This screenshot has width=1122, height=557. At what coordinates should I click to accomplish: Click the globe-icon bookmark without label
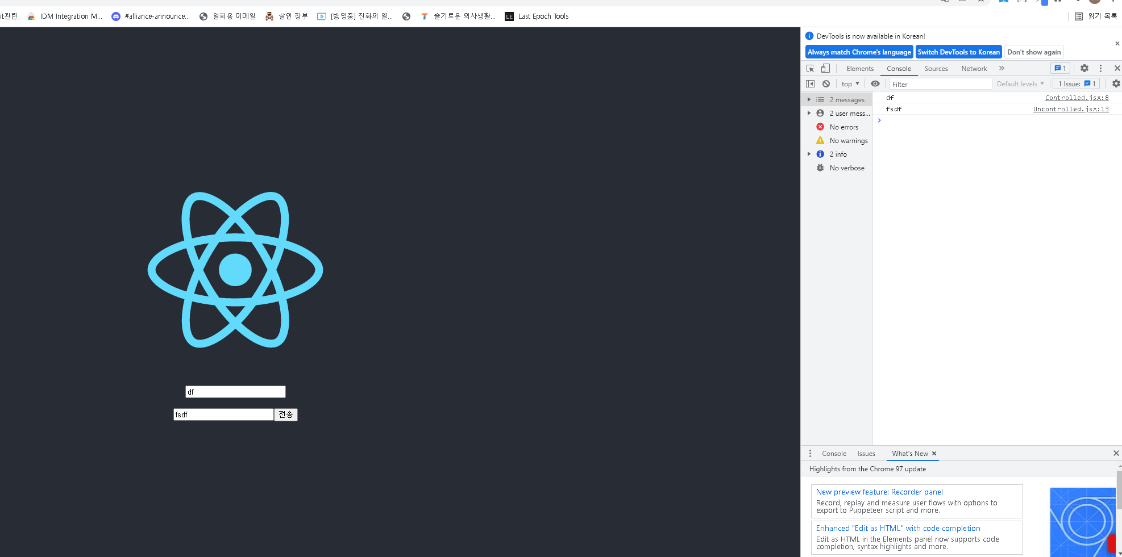coord(406,16)
